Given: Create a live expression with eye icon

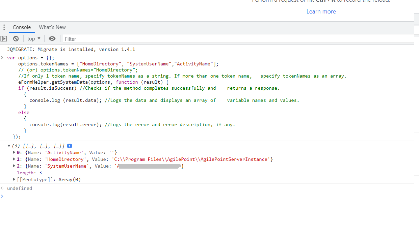Looking at the screenshot, I should (52, 39).
